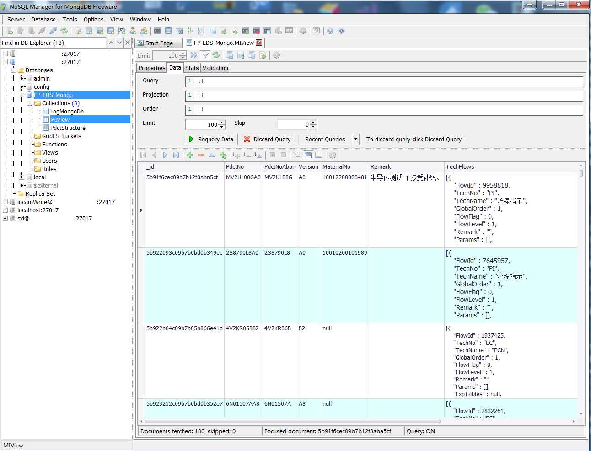591x451 pixels.
Task: Click inside the Query input field
Action: [x=384, y=81]
